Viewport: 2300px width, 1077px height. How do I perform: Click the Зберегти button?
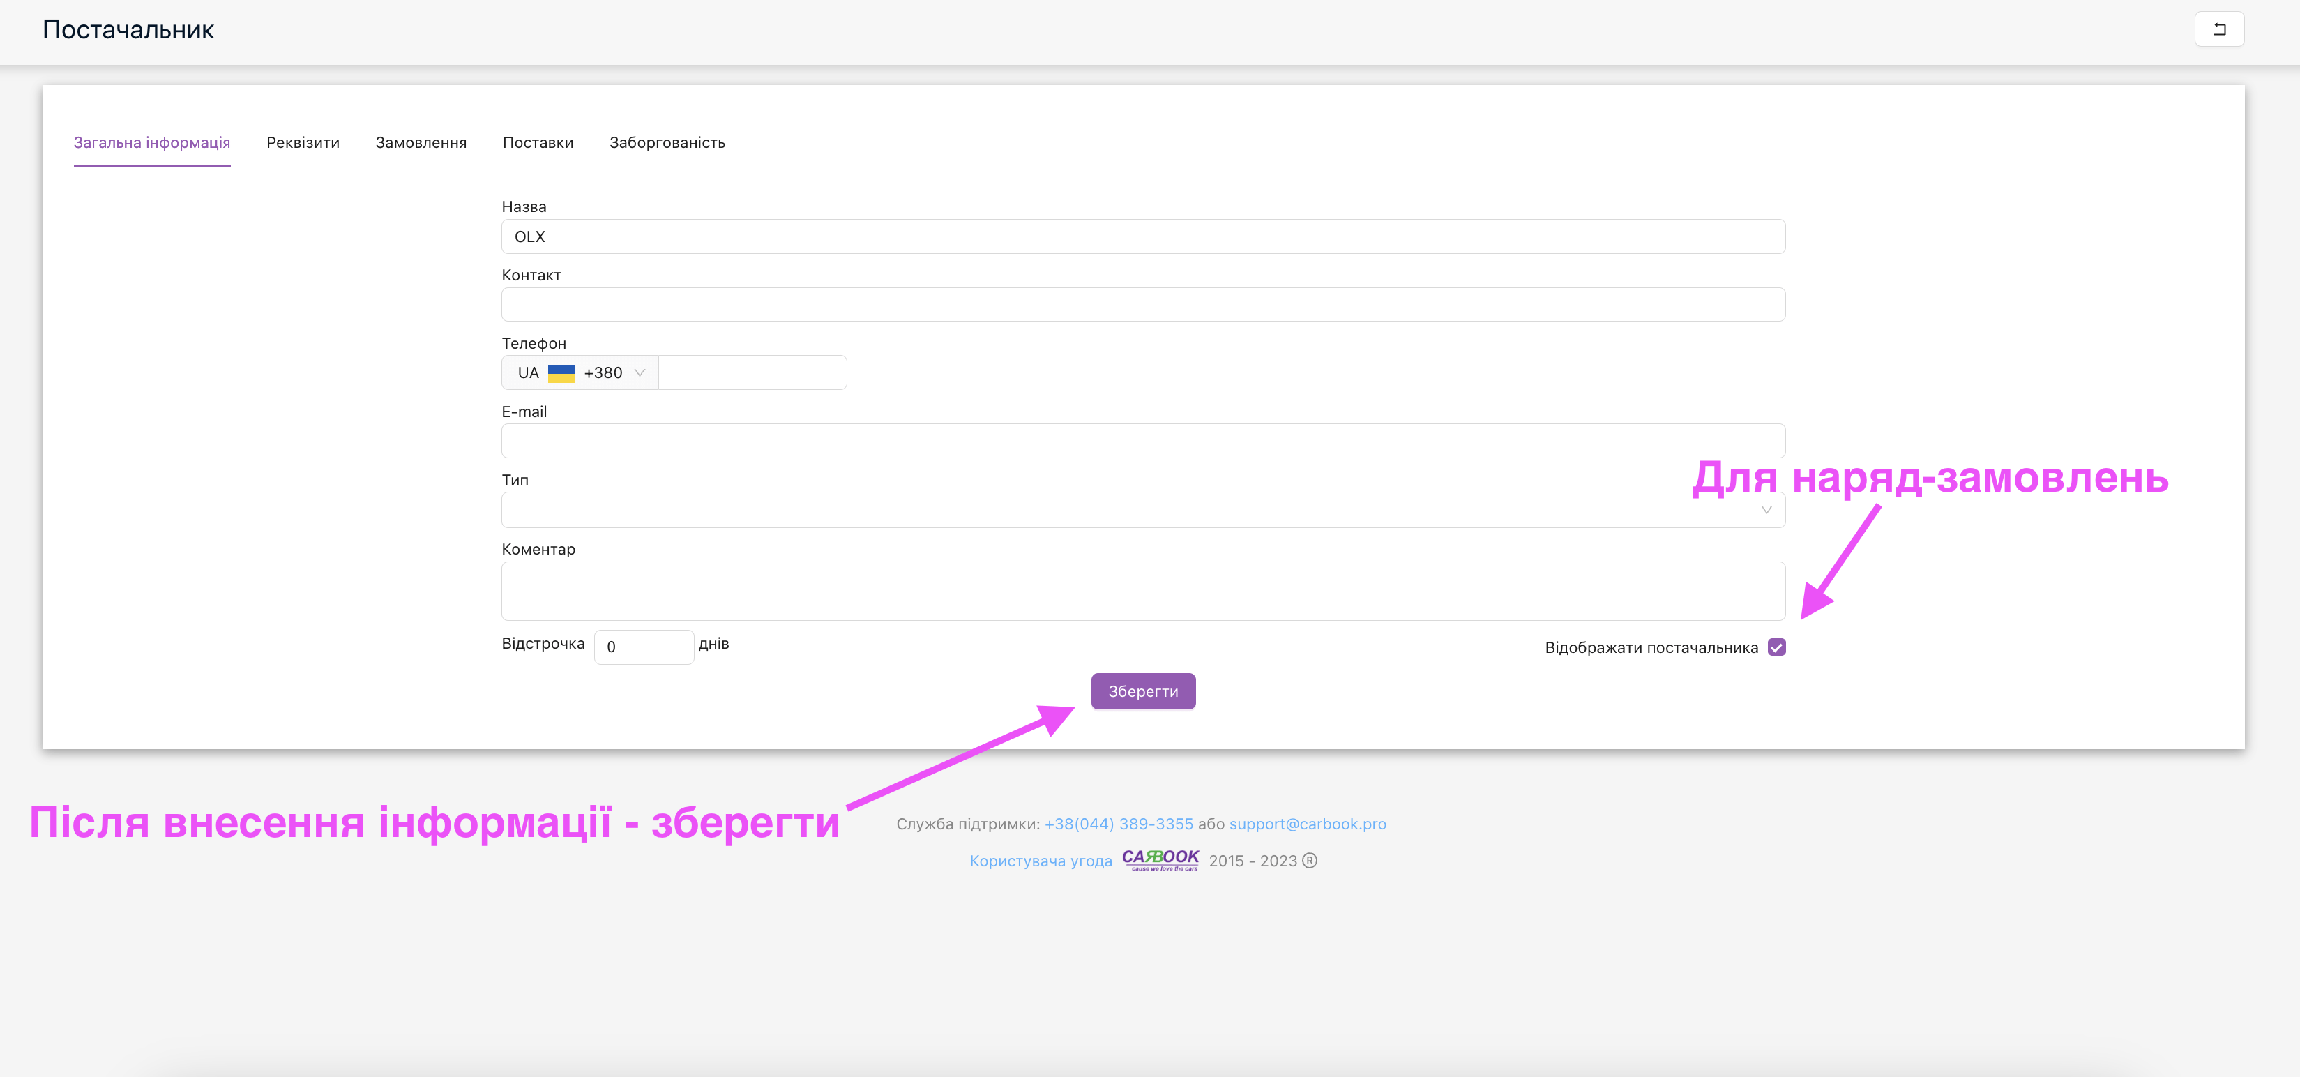tap(1144, 691)
